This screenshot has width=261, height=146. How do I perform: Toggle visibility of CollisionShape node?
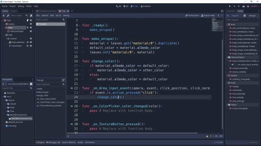coord(31,31)
